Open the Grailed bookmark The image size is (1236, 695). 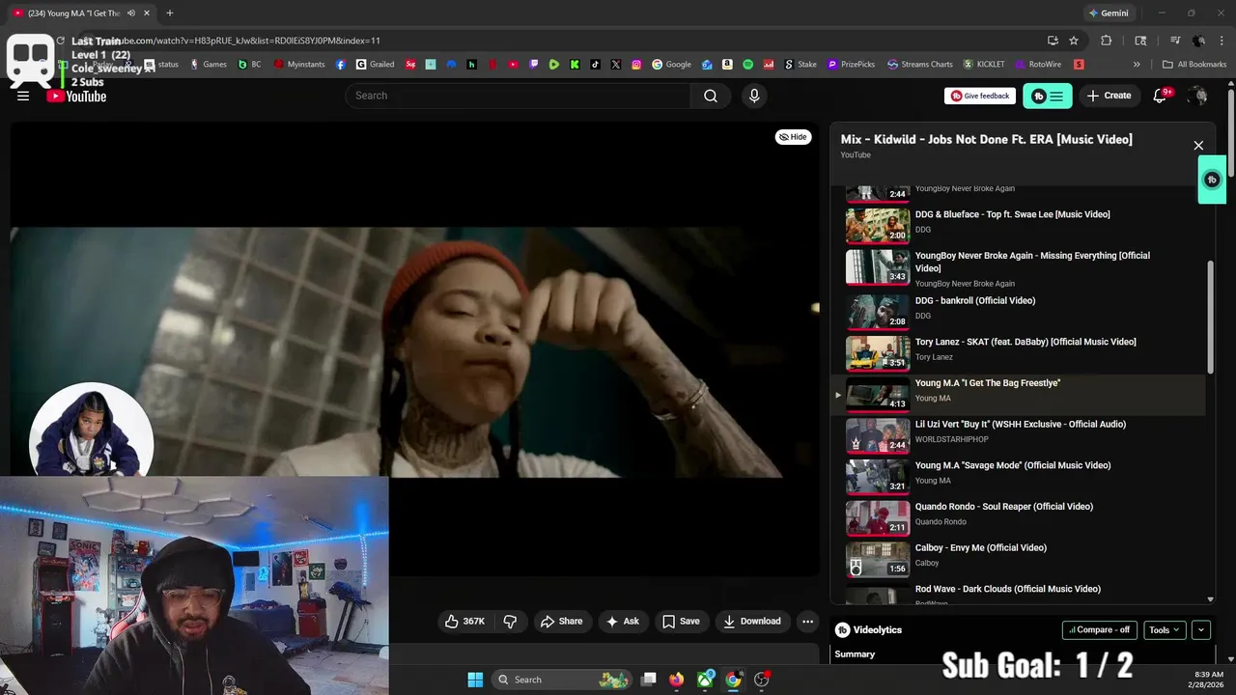pyautogui.click(x=376, y=65)
